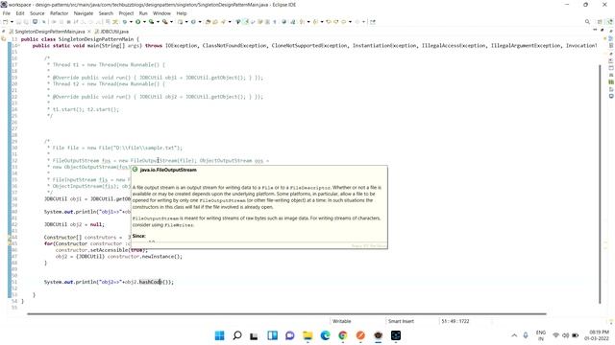
Task: Expand the Run configurations dropdown arrow
Action: [144, 22]
